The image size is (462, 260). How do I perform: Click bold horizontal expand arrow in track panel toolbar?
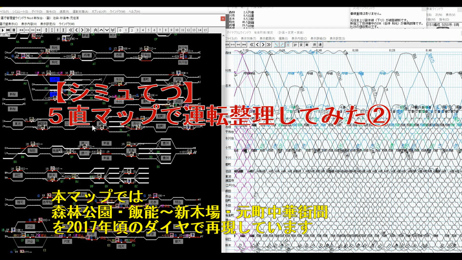[x=22, y=30]
